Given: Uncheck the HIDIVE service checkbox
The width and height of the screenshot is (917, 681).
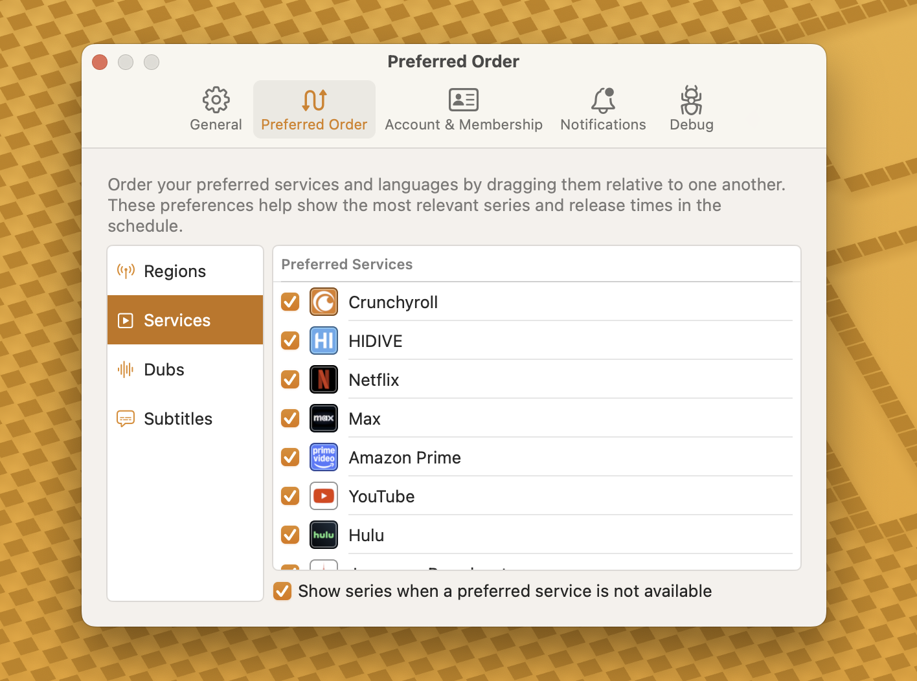Looking at the screenshot, I should pos(290,340).
